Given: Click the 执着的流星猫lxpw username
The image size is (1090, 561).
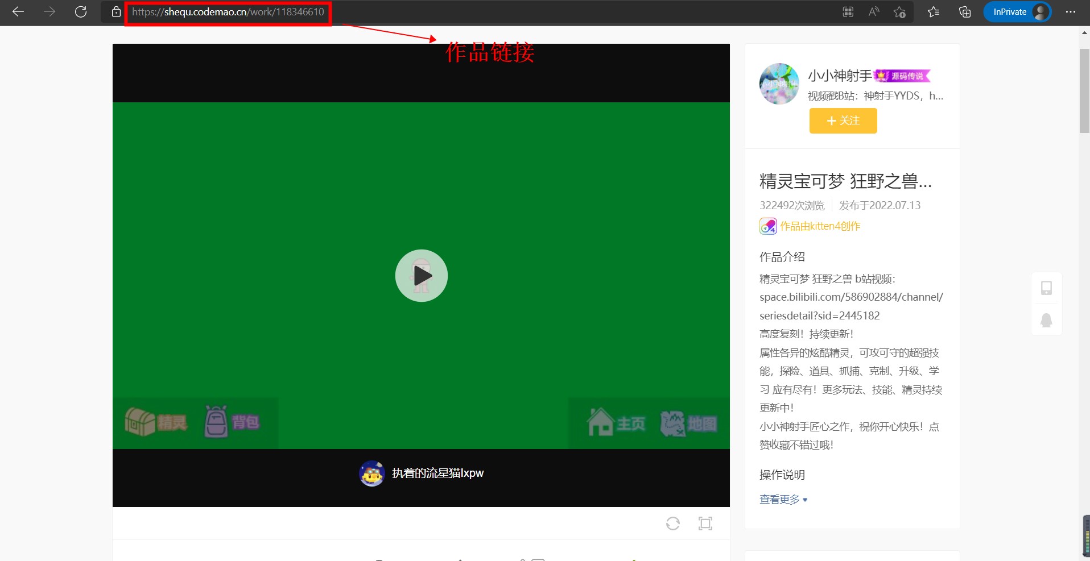Looking at the screenshot, I should pos(437,473).
